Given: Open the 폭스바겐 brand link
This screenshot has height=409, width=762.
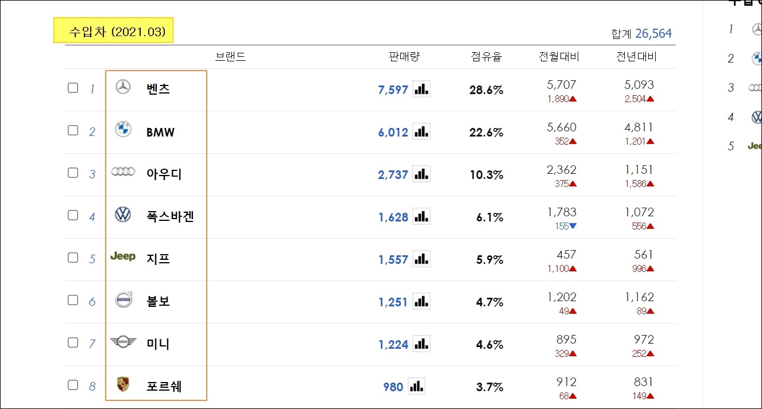Looking at the screenshot, I should pos(170,216).
